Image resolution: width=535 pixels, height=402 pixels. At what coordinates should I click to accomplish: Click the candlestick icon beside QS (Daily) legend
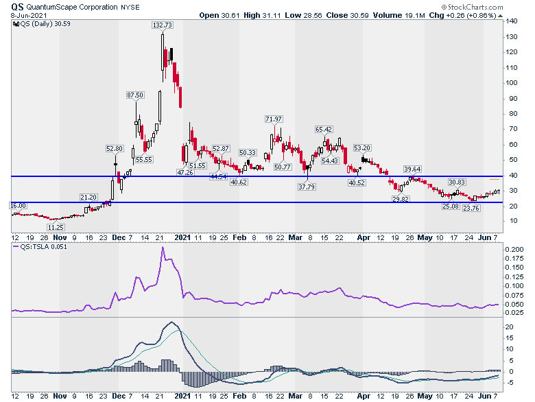[x=16, y=24]
